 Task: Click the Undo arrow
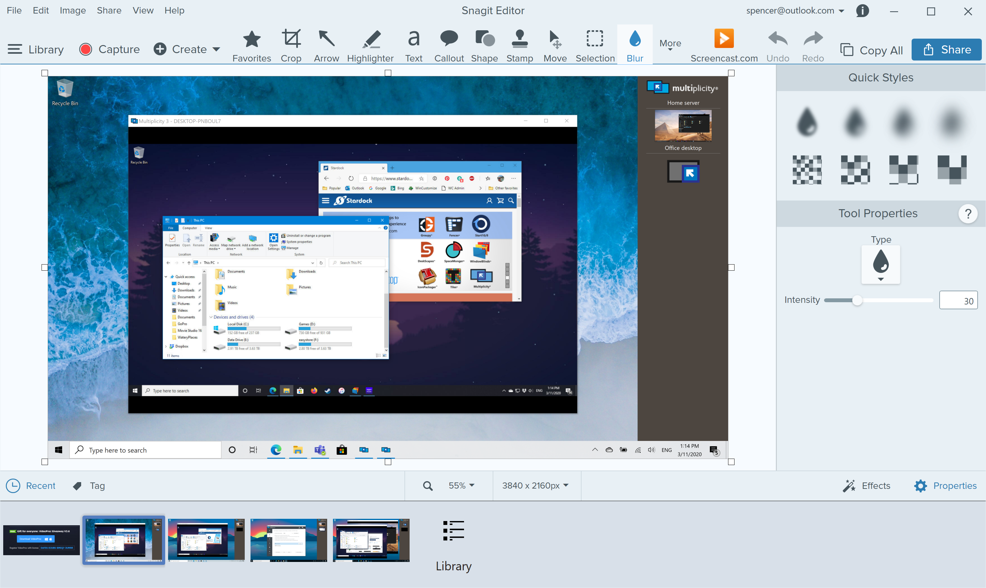pos(777,46)
